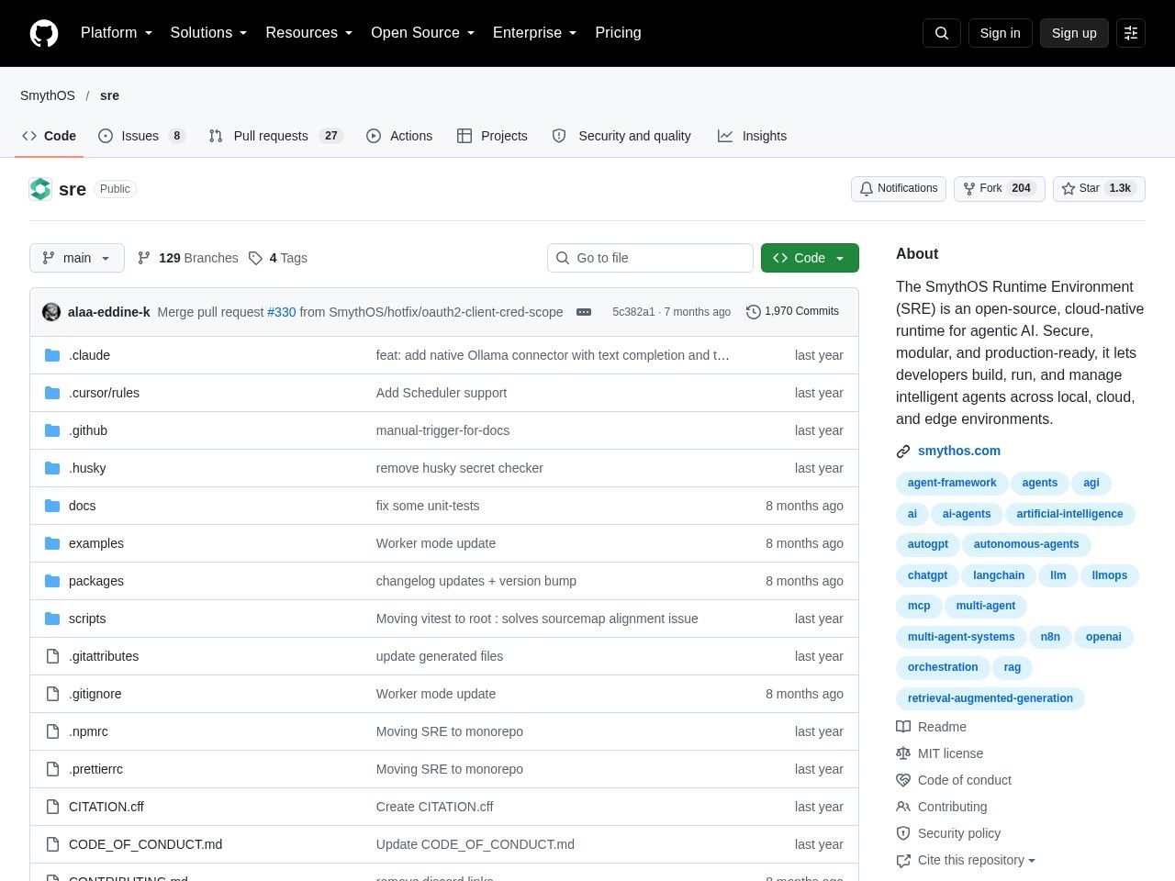The image size is (1175, 881).
Task: Select the agent-framework topic tag
Action: coord(952,483)
